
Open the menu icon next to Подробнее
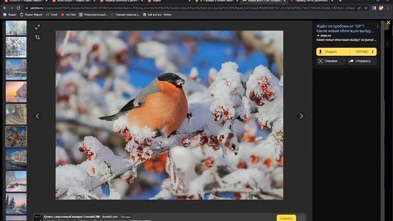(302, 218)
